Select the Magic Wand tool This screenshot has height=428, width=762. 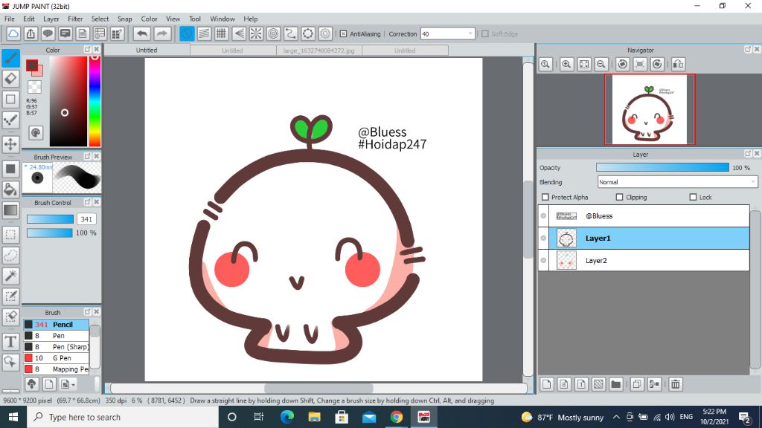[x=10, y=276]
